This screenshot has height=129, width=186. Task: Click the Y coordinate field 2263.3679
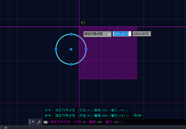click(141, 34)
